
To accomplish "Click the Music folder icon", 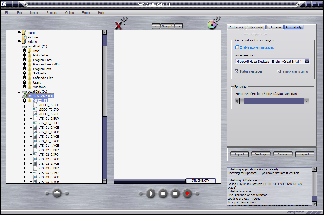I will [24, 33].
